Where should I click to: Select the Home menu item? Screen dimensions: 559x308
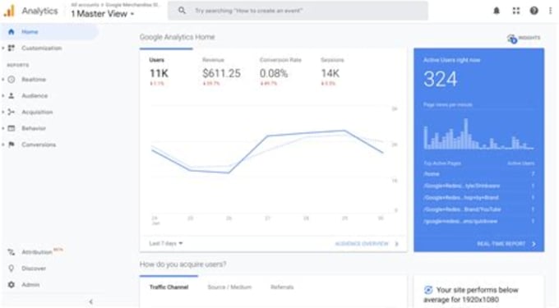[49, 32]
